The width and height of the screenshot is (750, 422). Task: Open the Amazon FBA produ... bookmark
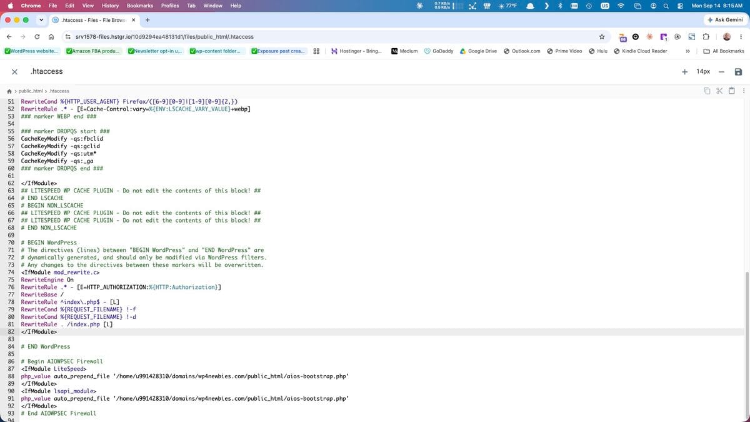click(x=93, y=51)
